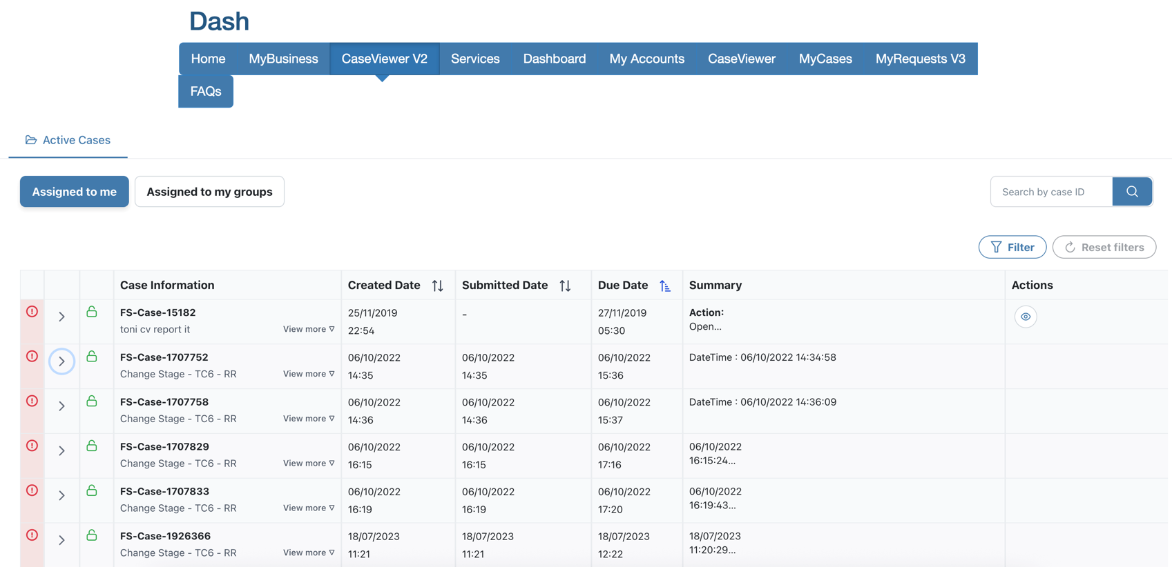Focus the Search by case ID field
Viewport: 1172px width, 567px height.
point(1051,192)
